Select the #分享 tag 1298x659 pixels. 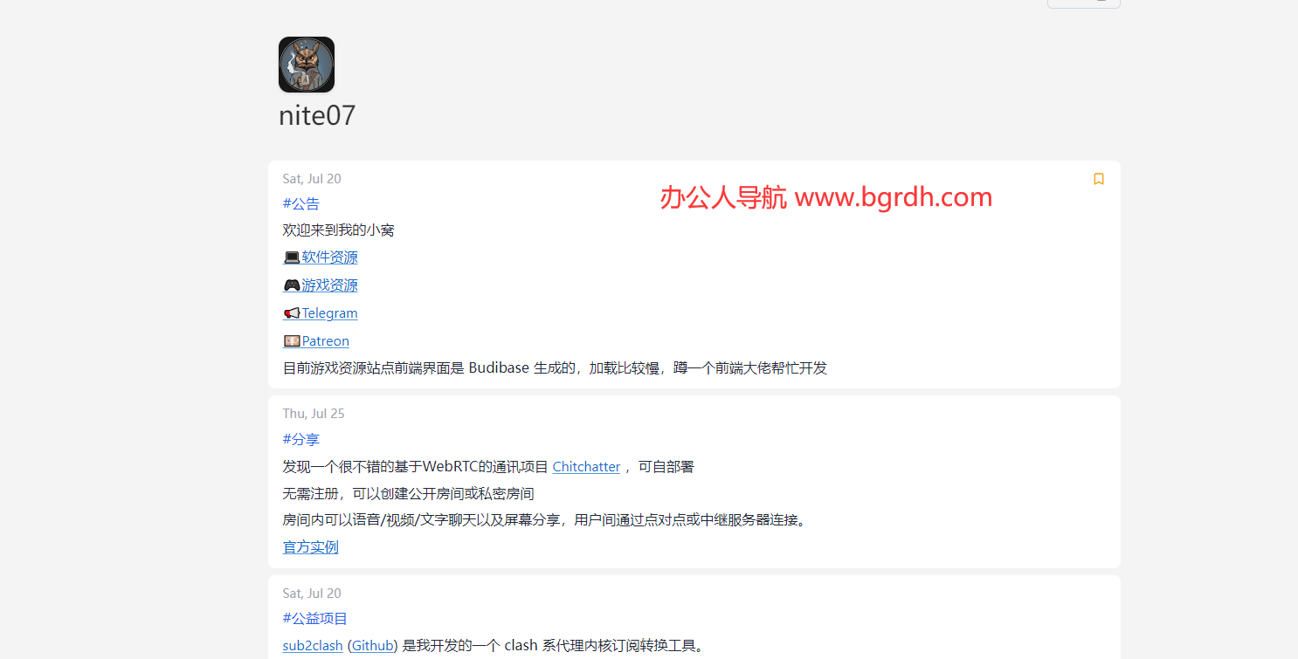[x=301, y=439]
